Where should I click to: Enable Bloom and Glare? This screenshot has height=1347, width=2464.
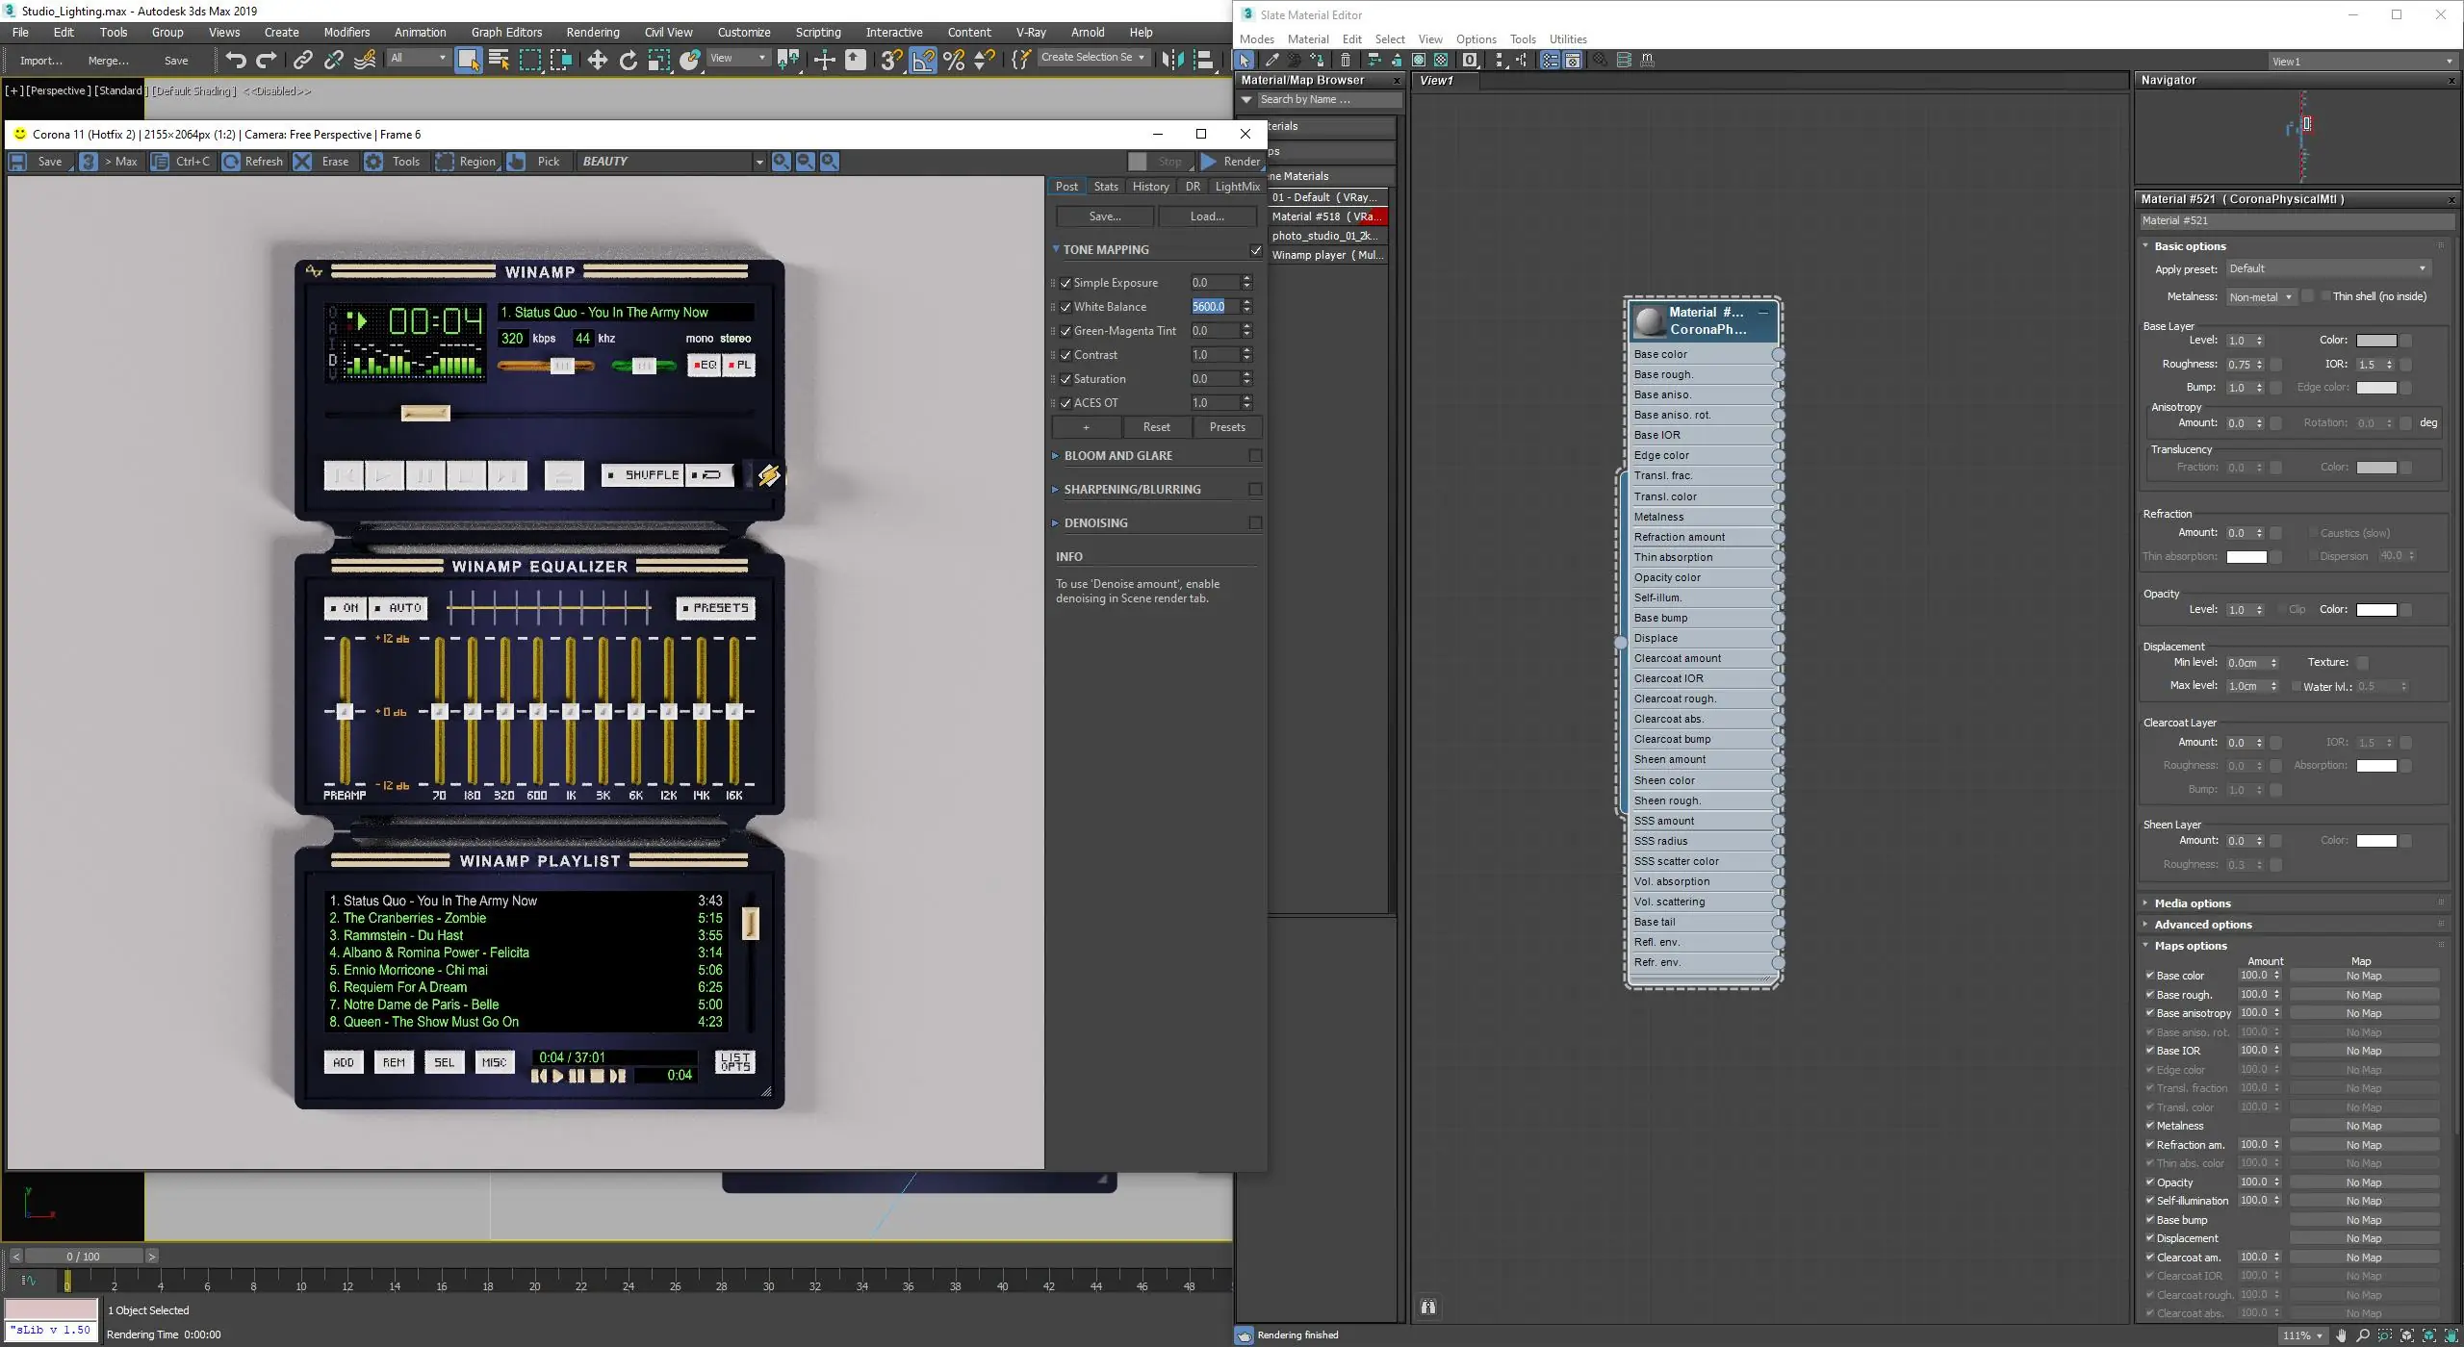pyautogui.click(x=1255, y=455)
